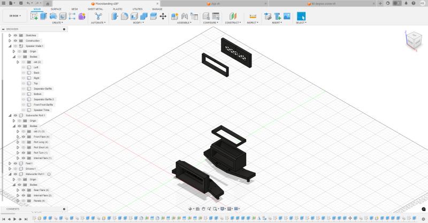Select the Move/Copy tool

(x=163, y=16)
